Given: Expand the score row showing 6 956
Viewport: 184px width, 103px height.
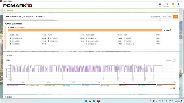Looking at the screenshot, I should (x=49, y=41).
